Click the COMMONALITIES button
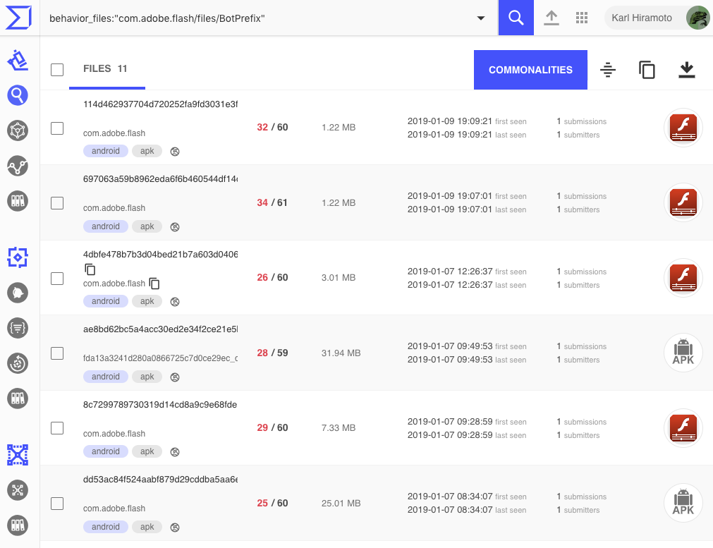Image resolution: width=713 pixels, height=548 pixels. coord(530,70)
